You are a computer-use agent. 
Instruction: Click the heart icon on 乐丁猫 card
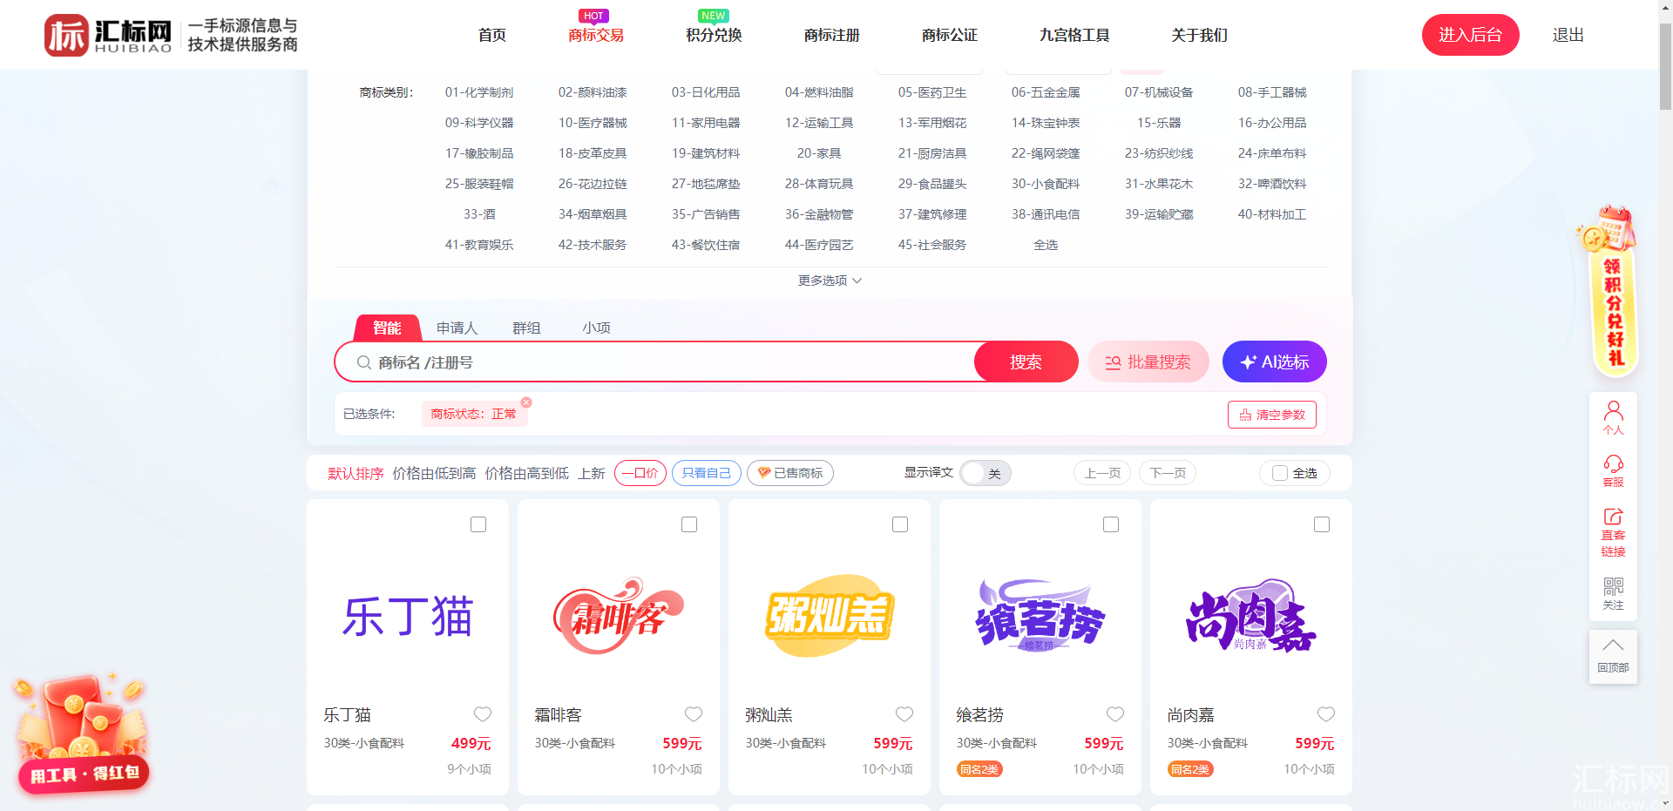coord(483,714)
